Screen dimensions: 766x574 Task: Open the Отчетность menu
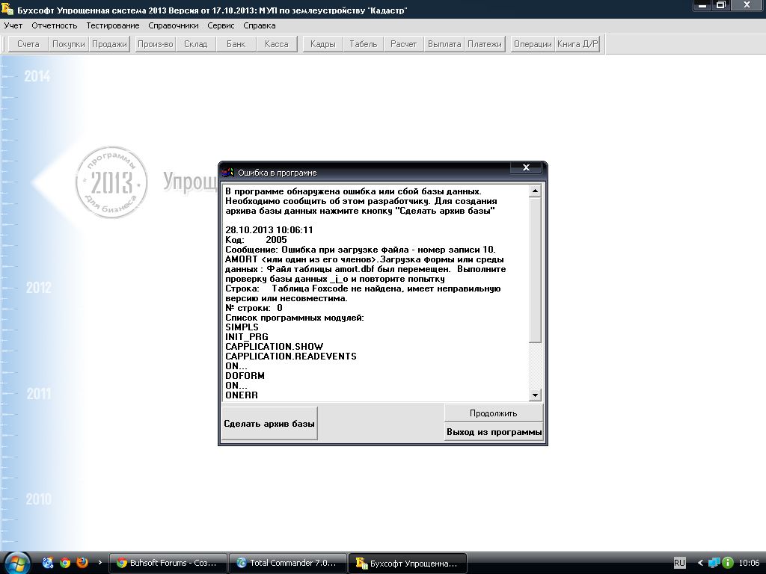pyautogui.click(x=54, y=25)
